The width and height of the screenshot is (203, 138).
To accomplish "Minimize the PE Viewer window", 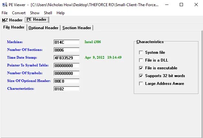I will (167, 5).
